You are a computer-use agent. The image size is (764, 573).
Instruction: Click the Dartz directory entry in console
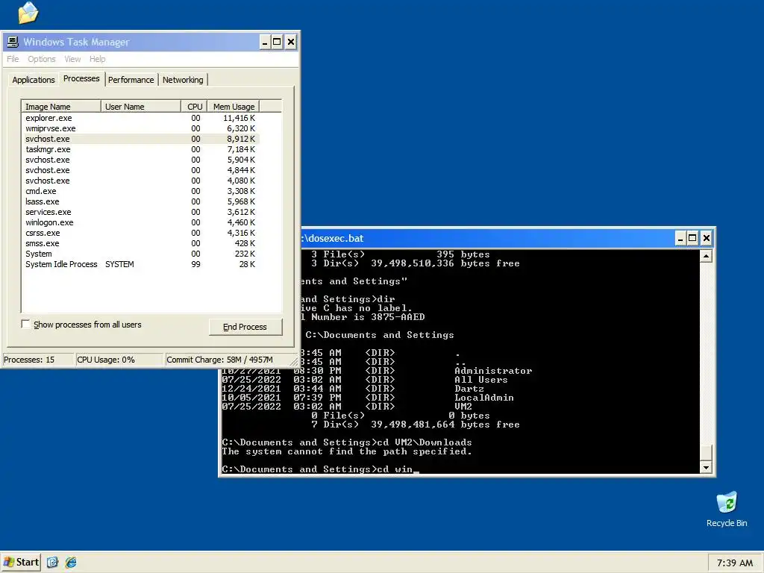coord(469,389)
